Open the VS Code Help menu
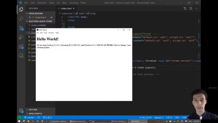 click(83, 3)
